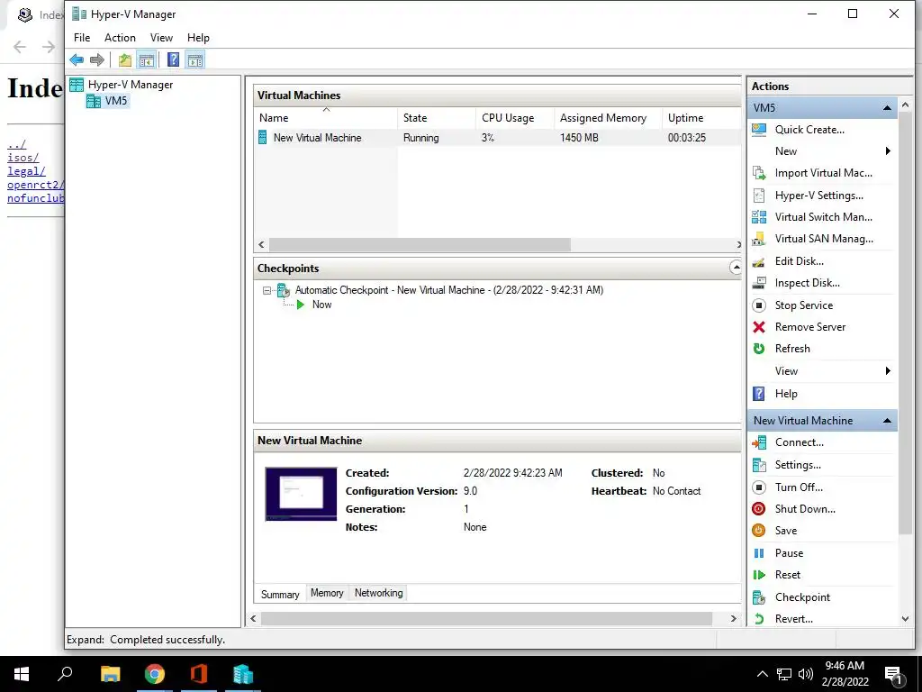The width and height of the screenshot is (922, 692).
Task: Click the Up one level toolbar icon
Action: [x=124, y=59]
